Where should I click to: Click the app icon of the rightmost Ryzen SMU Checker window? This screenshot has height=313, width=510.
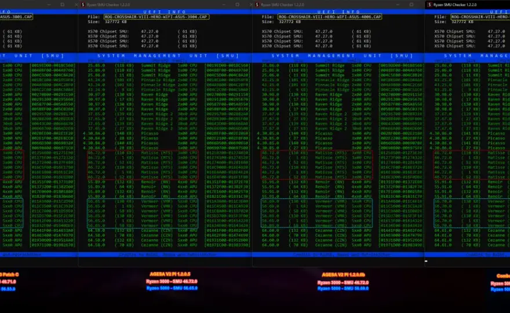tap(429, 5)
